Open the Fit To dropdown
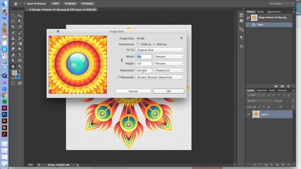Viewport: 301px width, 169px height. point(160,50)
